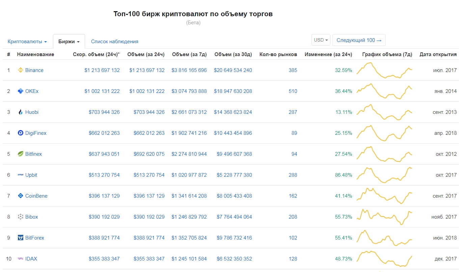Click Binance adjusted volume $1 213 697 132
The height and width of the screenshot is (272, 465).
102,70
